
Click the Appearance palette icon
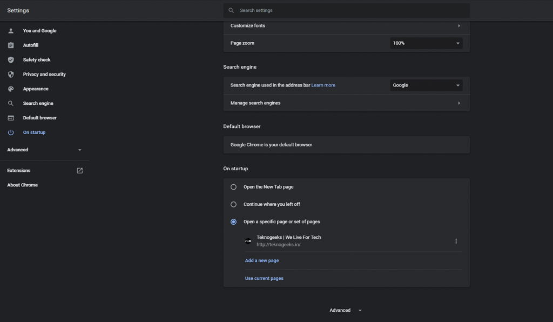(11, 89)
